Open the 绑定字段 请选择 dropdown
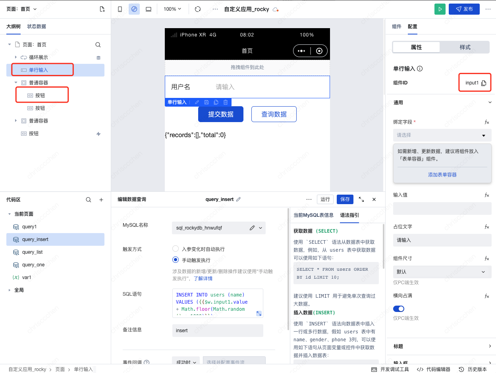The width and height of the screenshot is (496, 373). [442, 135]
